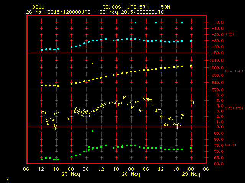Click the 970.0 pressure tick value
Screen dimensions: 245x183
point(219,90)
